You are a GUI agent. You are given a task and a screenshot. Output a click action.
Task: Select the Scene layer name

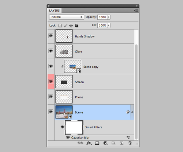click(x=79, y=112)
